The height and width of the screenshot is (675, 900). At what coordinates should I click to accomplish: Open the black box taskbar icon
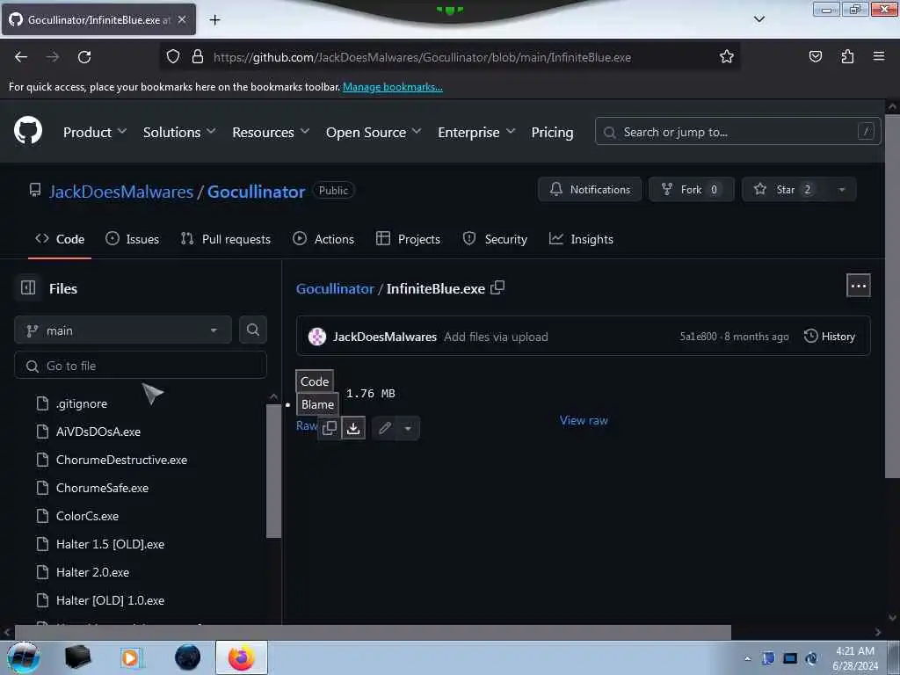77,657
